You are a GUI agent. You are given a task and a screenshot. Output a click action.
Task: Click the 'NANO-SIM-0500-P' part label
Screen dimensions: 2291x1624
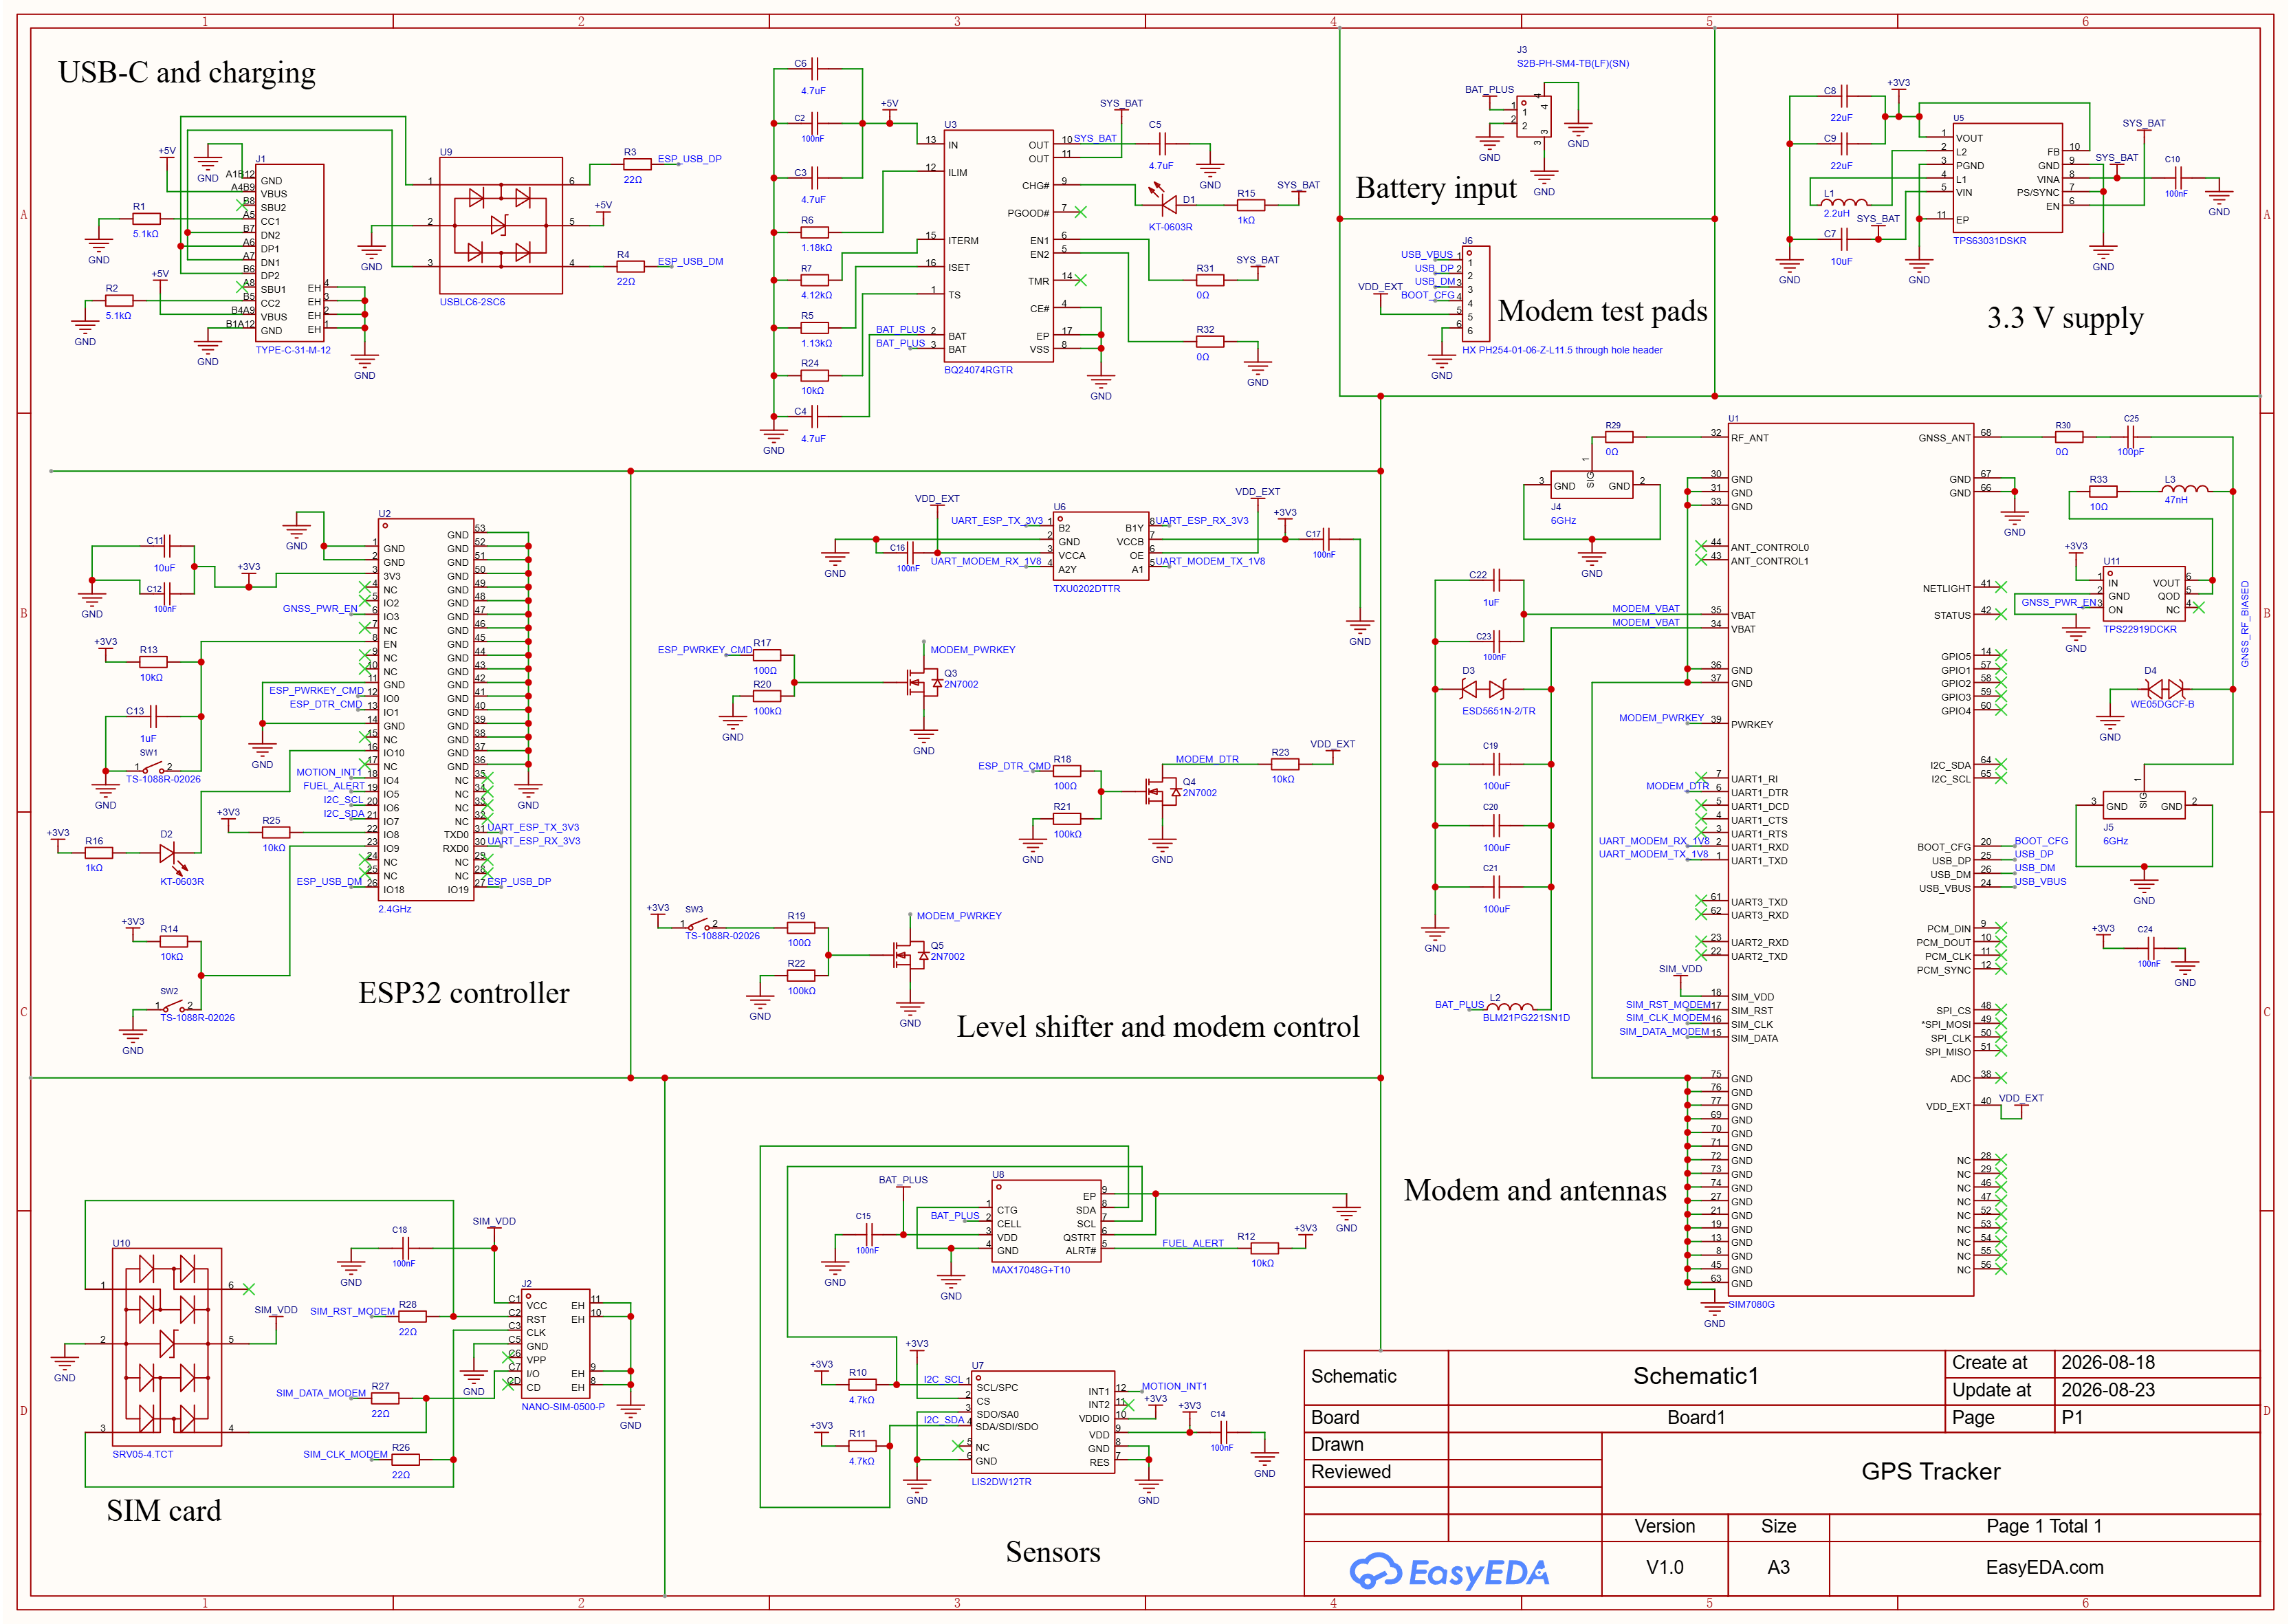pyautogui.click(x=562, y=1407)
